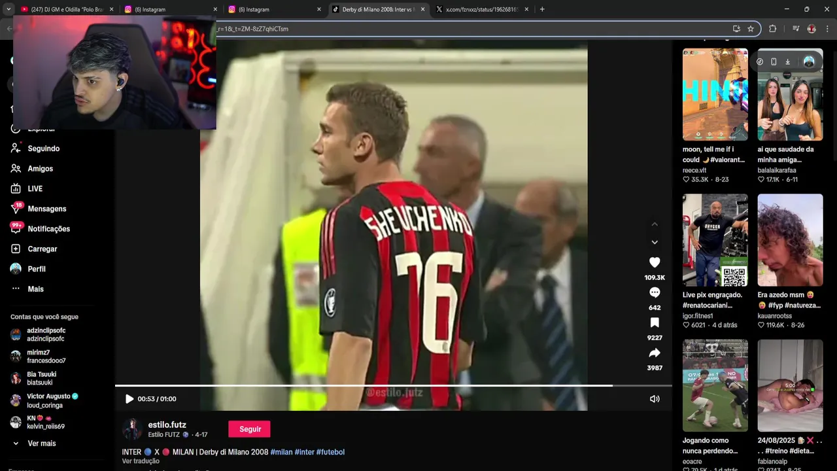Switch to the second Instagram tab
This screenshot has width=837, height=471.
[275, 9]
